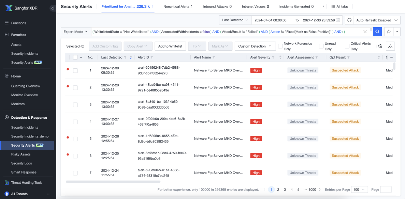Filter the Alert Severity column
The image size is (405, 199).
pos(273,57)
